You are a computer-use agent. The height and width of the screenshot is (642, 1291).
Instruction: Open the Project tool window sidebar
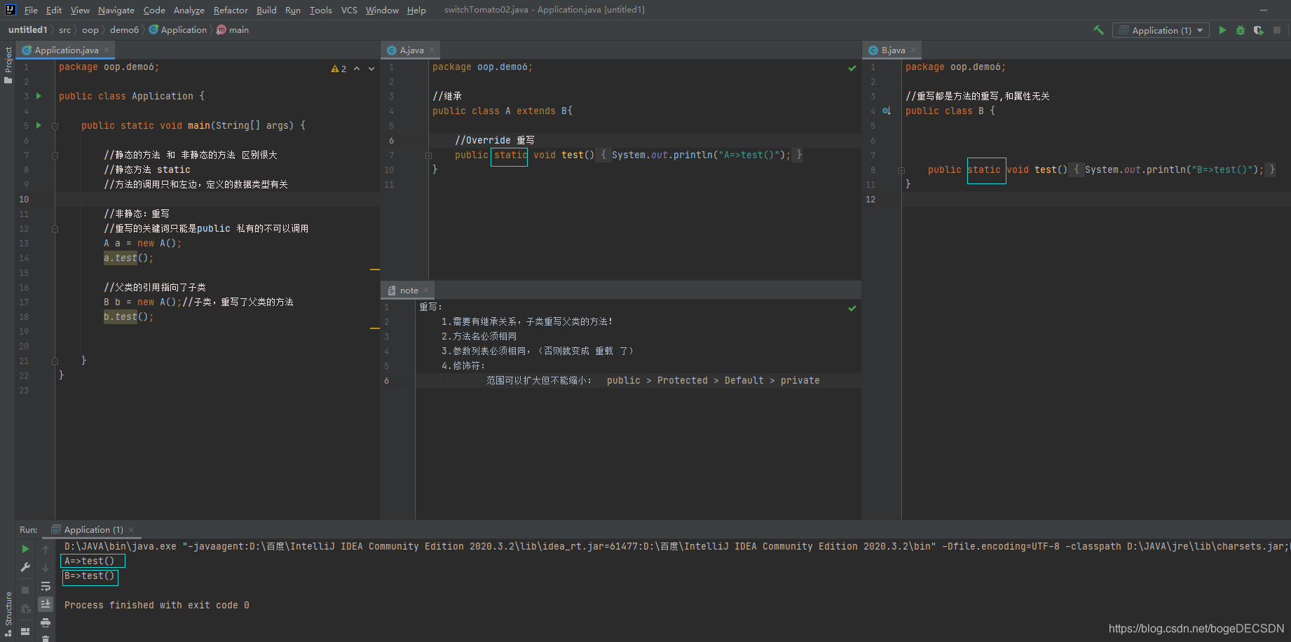(x=8, y=65)
